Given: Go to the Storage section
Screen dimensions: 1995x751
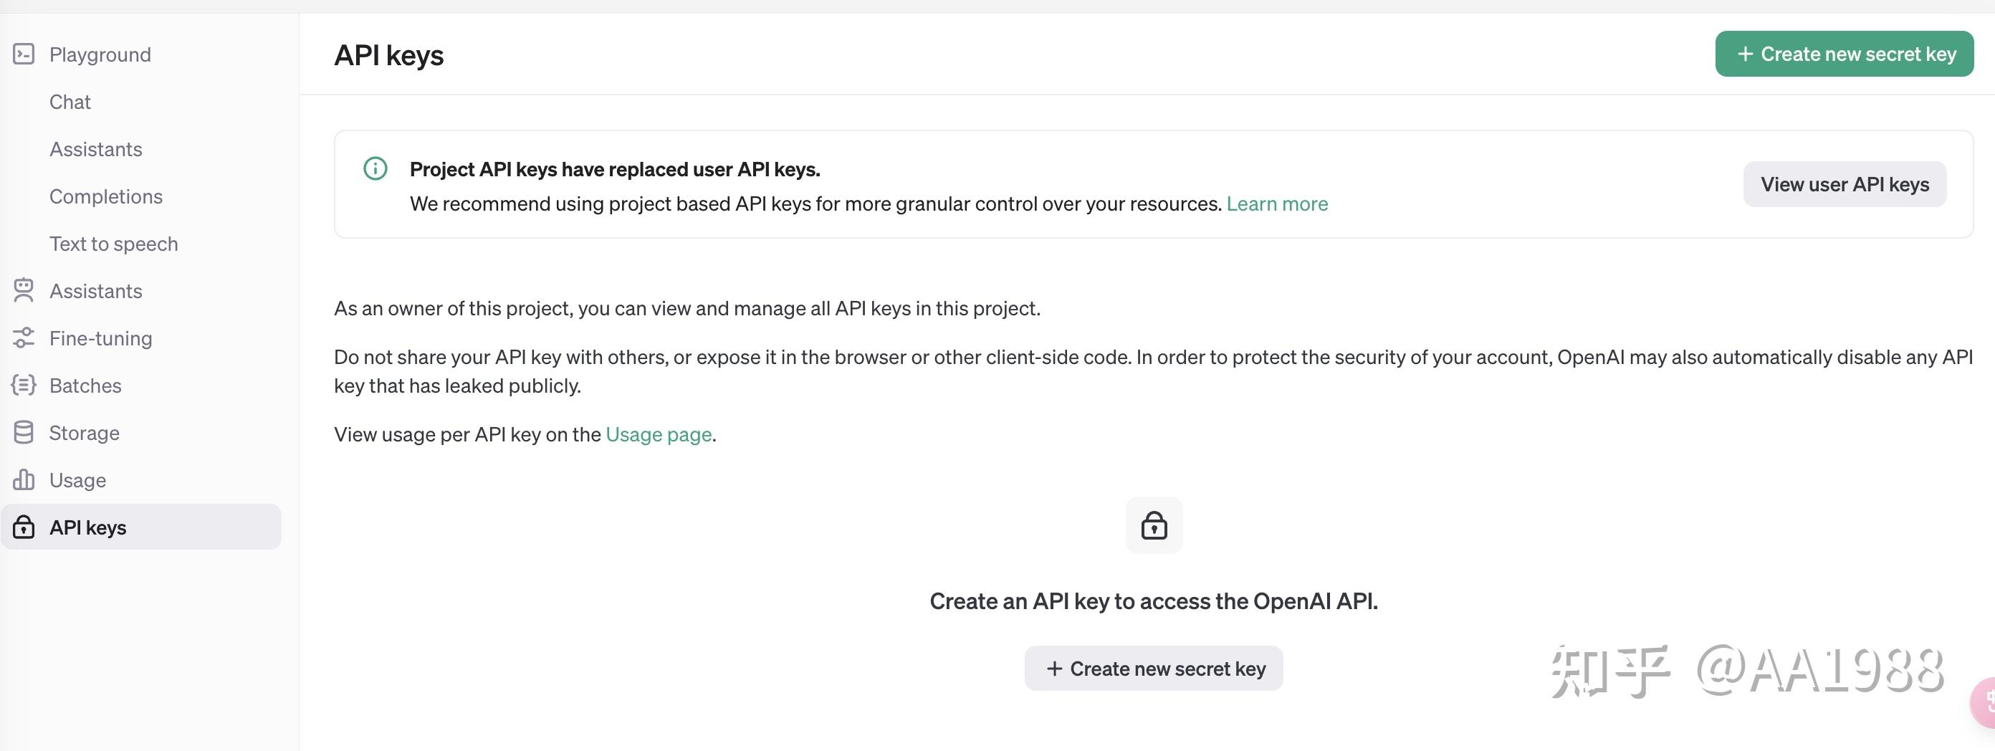Looking at the screenshot, I should pos(85,433).
